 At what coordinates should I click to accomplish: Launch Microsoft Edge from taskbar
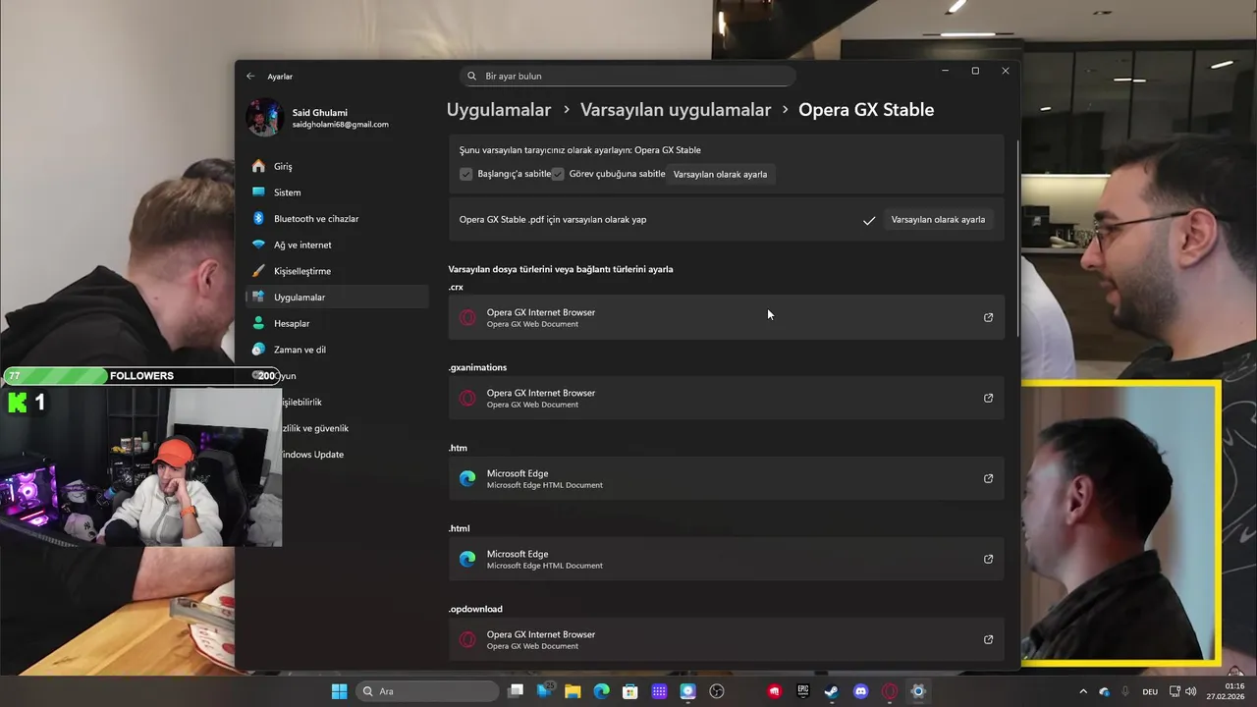[601, 691]
